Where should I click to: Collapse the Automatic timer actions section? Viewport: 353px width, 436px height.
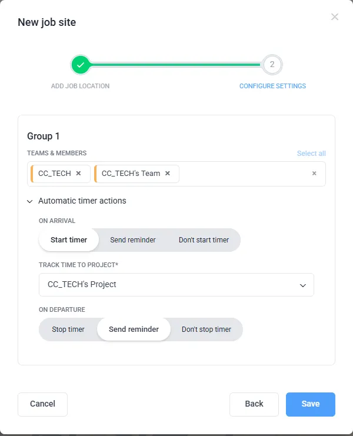(x=30, y=201)
